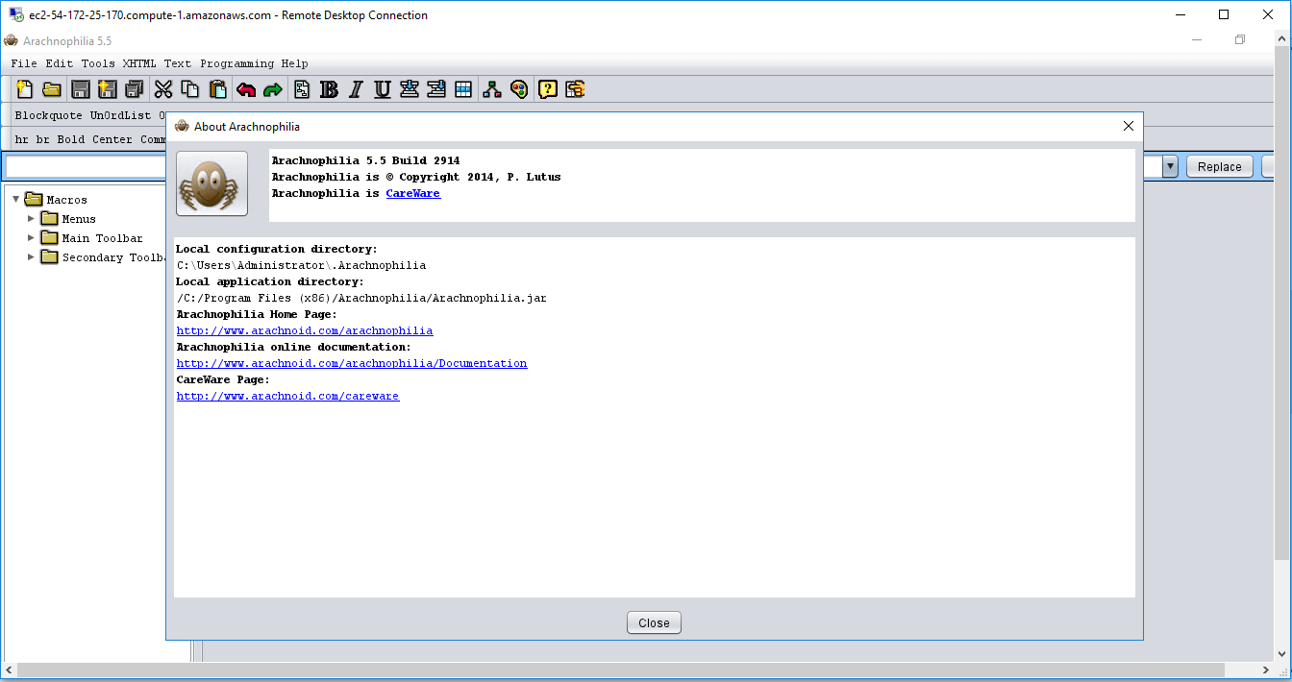Click the yellow Help question icon
This screenshot has height=682, width=1292.
click(547, 89)
